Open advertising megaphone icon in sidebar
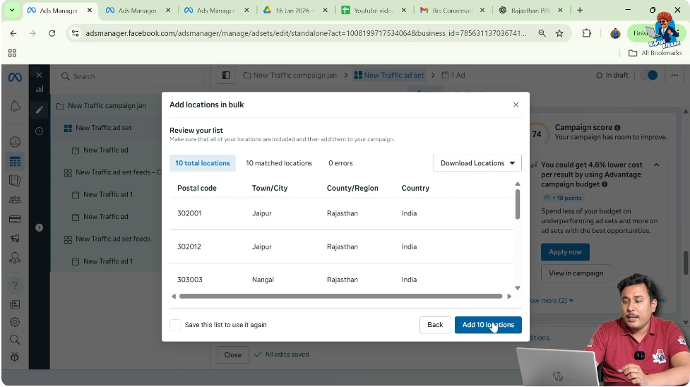 [15, 238]
